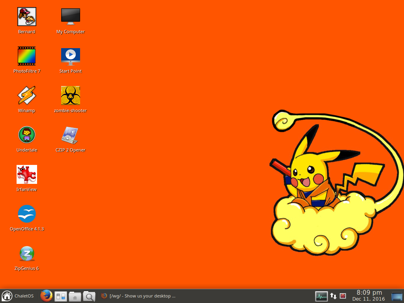Click the OpenOffice 4.1.3 icon

coord(27,214)
